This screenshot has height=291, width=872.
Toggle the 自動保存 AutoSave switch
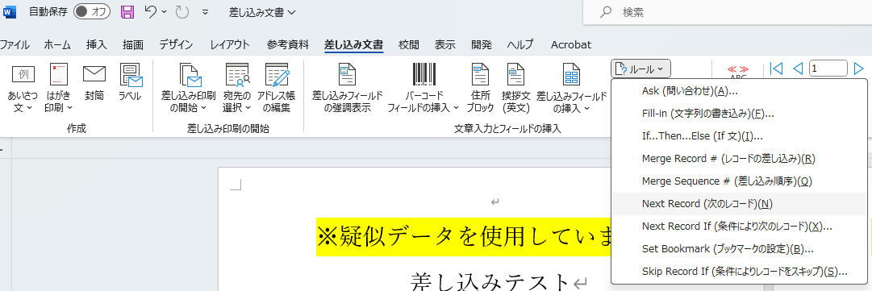coord(92,11)
